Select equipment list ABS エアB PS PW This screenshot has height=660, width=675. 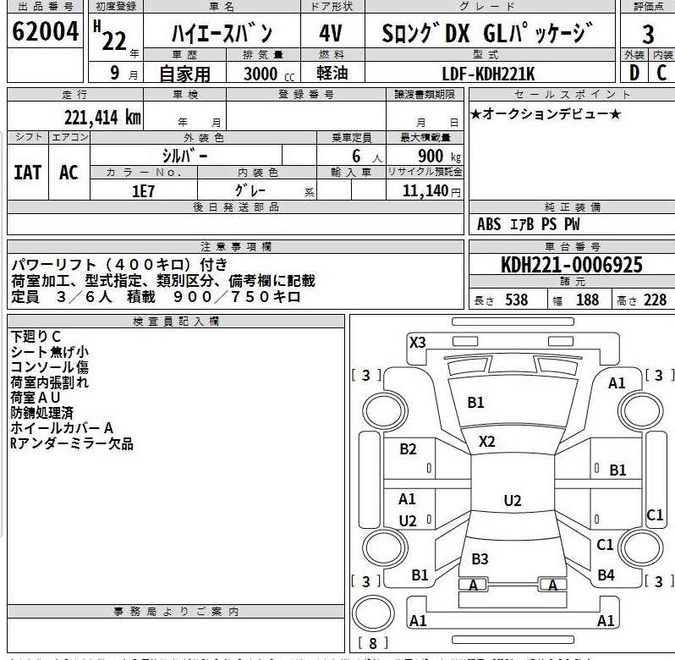(x=528, y=224)
